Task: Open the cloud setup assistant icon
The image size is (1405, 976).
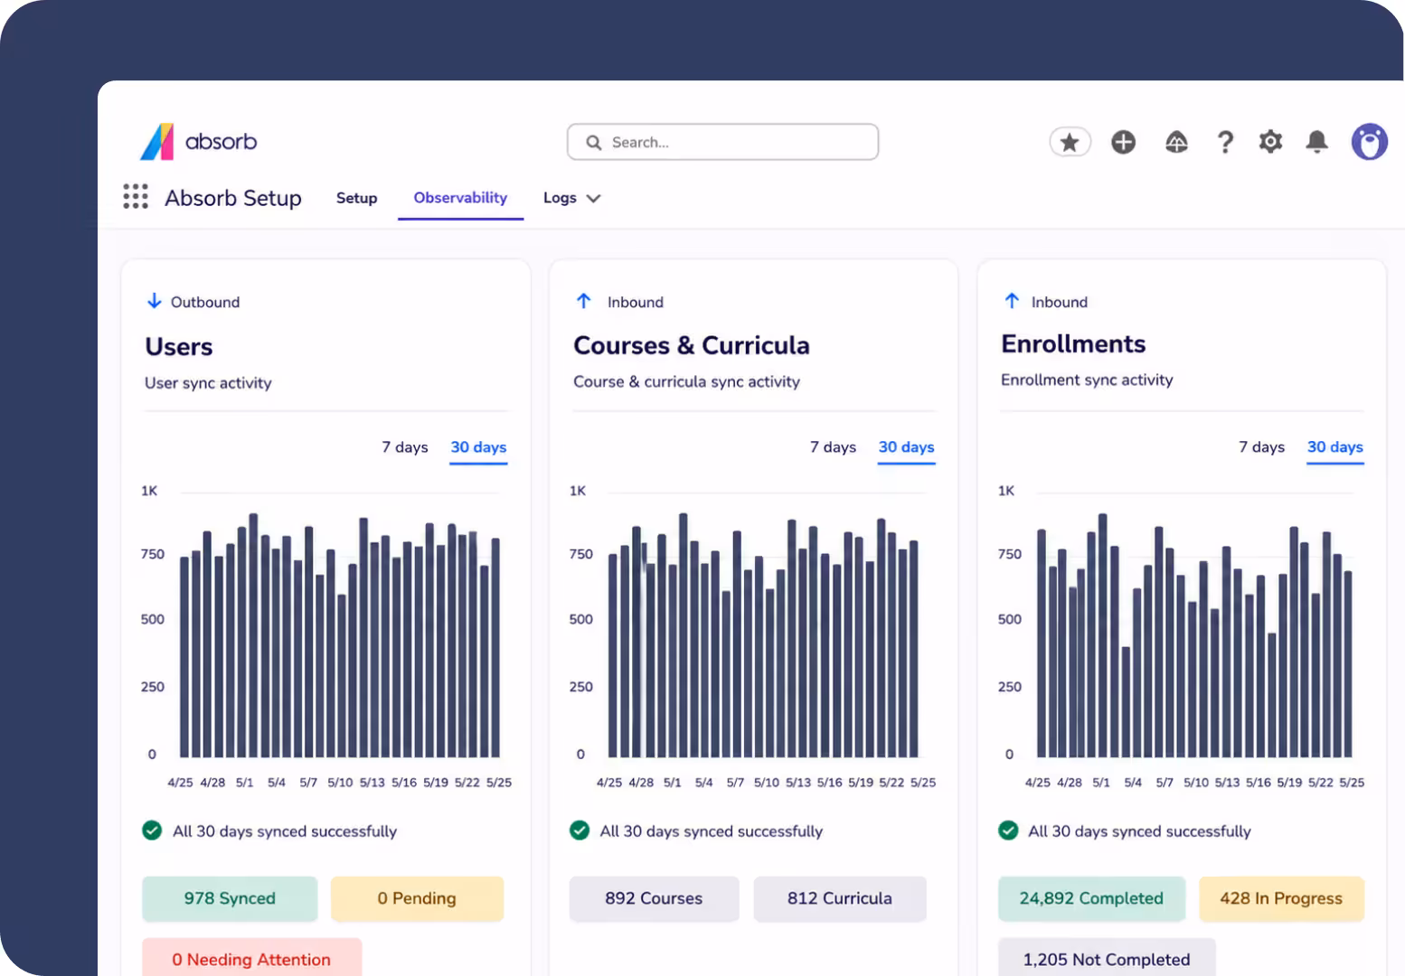Action: [x=1176, y=142]
